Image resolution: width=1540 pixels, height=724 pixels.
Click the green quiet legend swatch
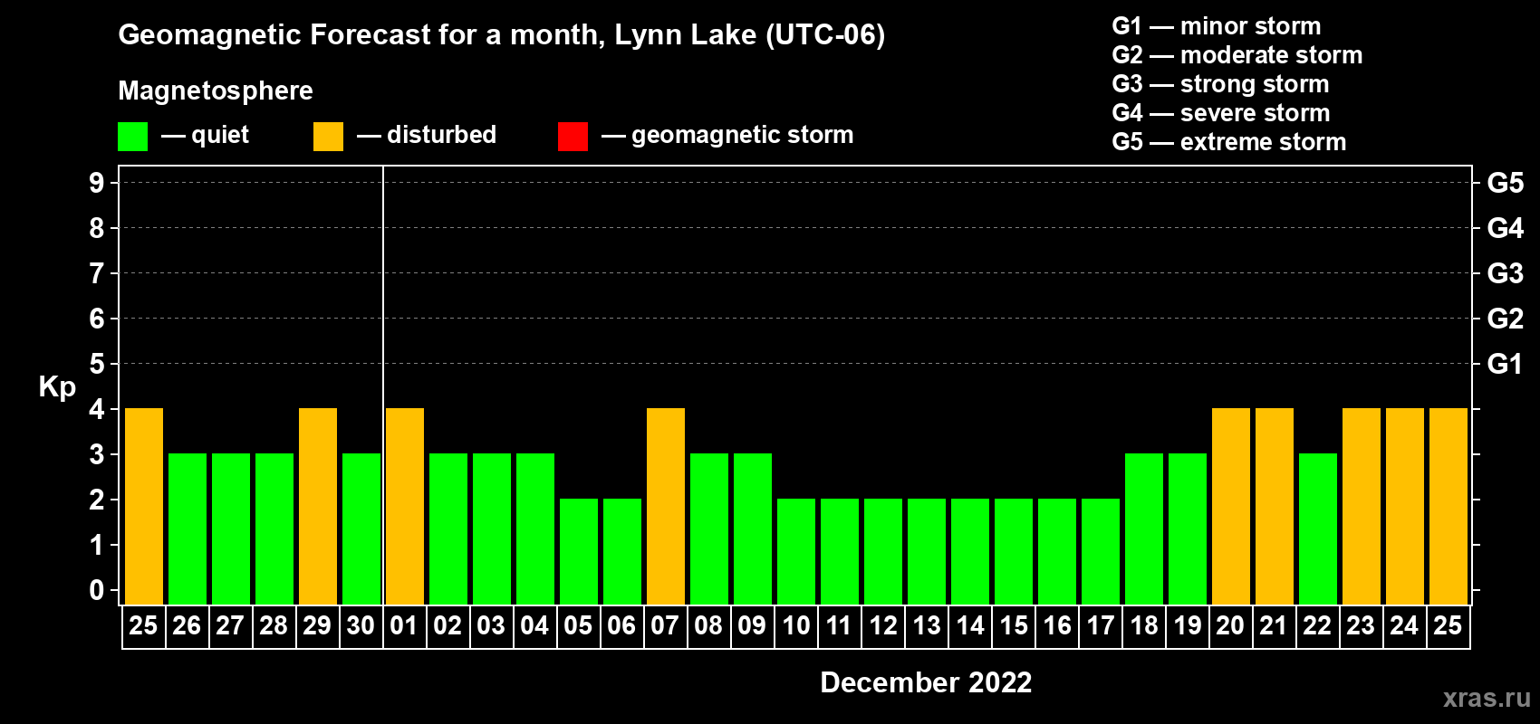[132, 137]
